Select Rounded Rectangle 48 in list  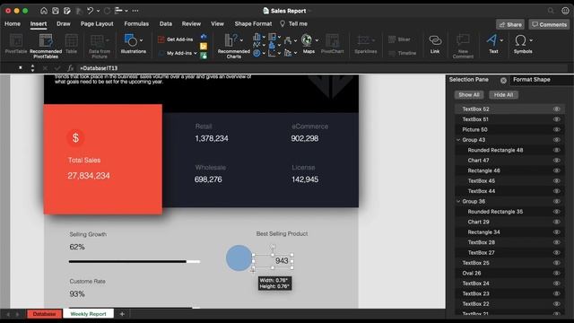(495, 150)
